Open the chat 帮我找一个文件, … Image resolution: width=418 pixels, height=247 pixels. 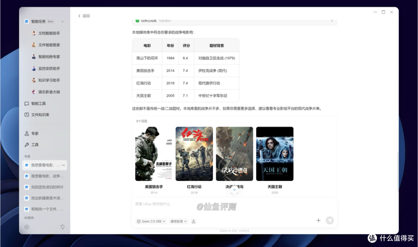coord(45,209)
